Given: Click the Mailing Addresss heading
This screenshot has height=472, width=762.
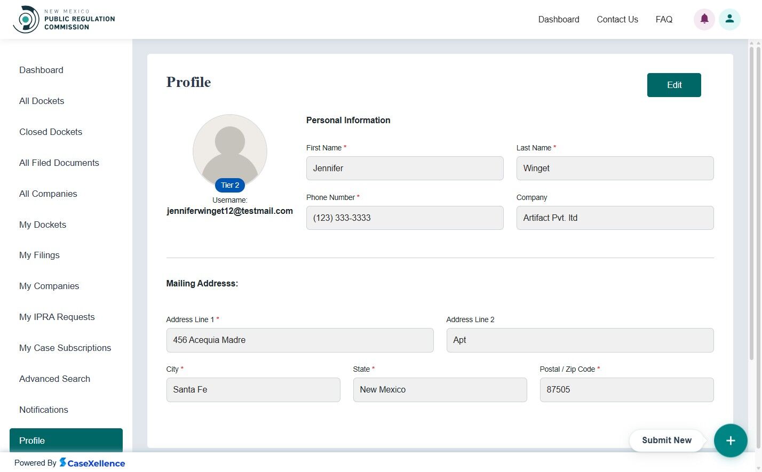Looking at the screenshot, I should click(x=202, y=283).
